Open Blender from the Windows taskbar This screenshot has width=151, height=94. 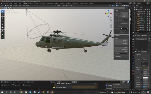[x=52, y=92]
